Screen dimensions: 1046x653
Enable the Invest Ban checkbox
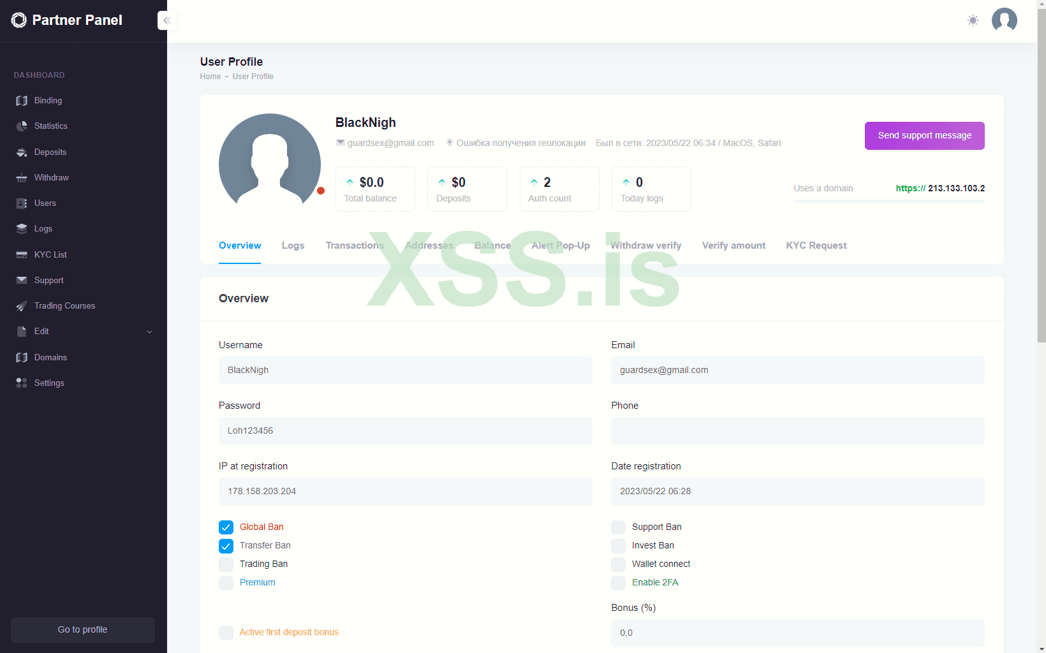618,546
